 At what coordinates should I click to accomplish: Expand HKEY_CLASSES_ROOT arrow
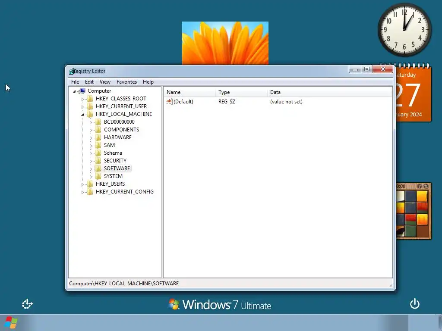pyautogui.click(x=82, y=99)
